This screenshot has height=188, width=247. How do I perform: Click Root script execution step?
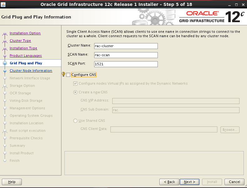coord(27,131)
